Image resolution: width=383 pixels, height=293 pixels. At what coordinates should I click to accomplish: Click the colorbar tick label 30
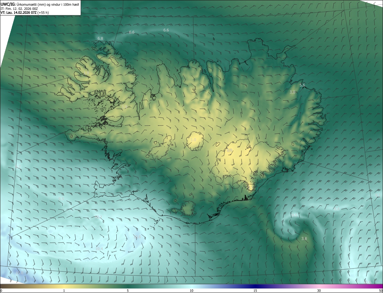tap(319, 291)
